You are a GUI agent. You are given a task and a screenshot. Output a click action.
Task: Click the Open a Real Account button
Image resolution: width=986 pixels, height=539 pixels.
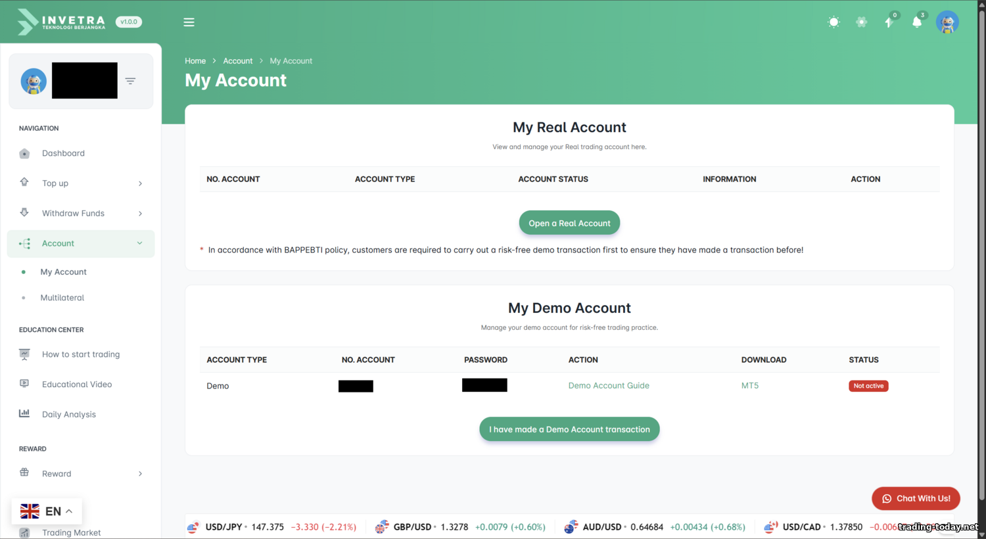click(x=569, y=223)
